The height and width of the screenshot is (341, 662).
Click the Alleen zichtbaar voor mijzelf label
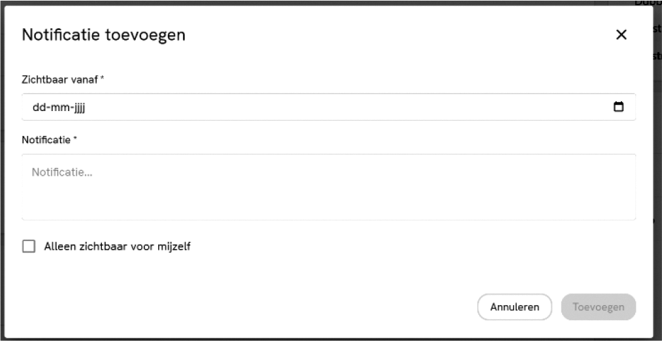117,246
